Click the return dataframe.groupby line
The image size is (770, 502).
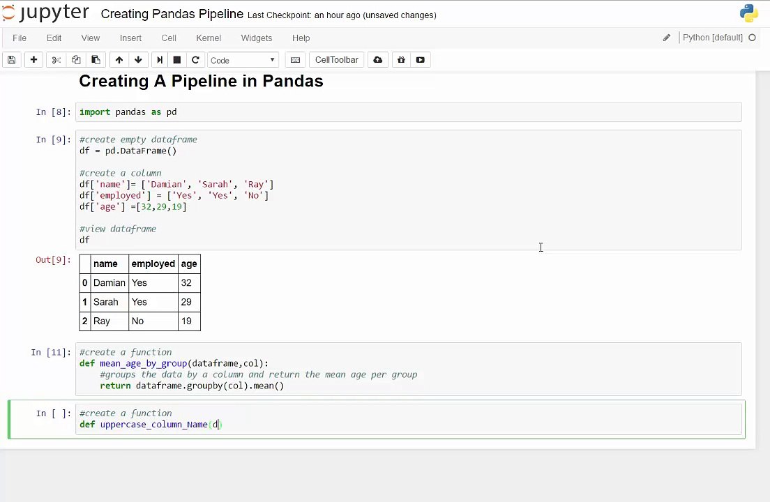pos(192,386)
